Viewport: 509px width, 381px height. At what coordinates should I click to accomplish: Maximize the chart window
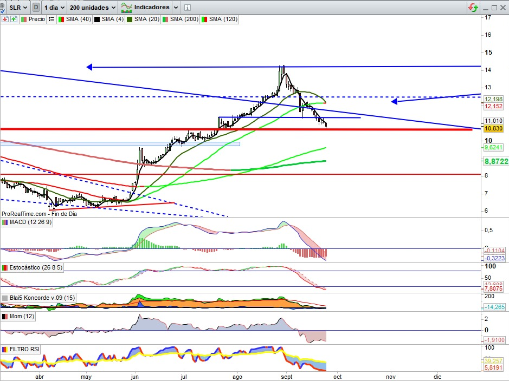[x=494, y=8]
